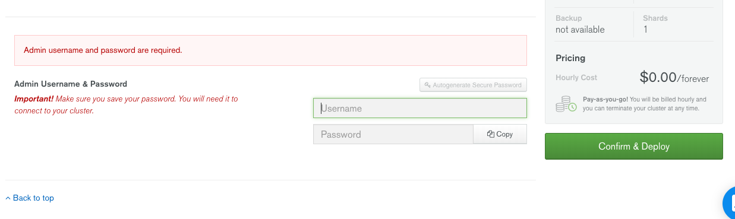Click the Confirm & Deploy button
The width and height of the screenshot is (735, 219).
633,146
